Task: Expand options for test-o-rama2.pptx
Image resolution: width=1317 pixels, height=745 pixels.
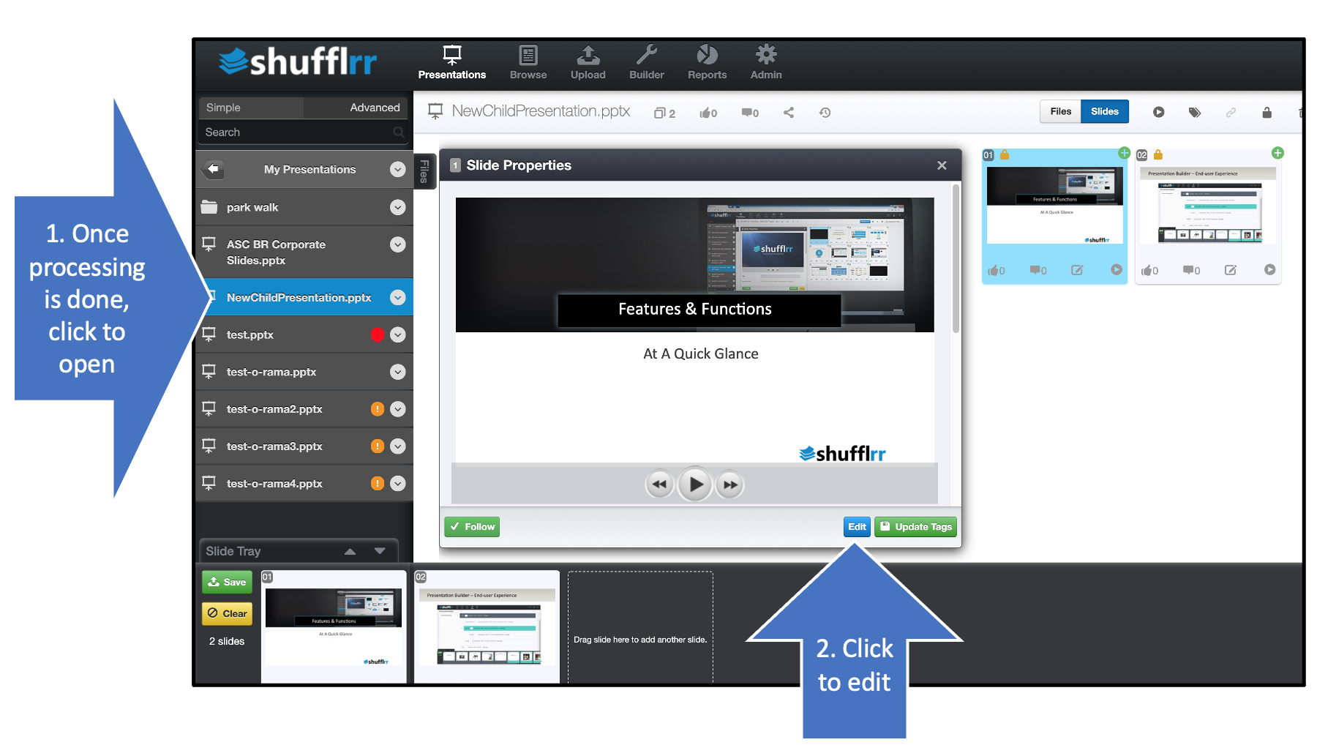Action: pyautogui.click(x=398, y=409)
